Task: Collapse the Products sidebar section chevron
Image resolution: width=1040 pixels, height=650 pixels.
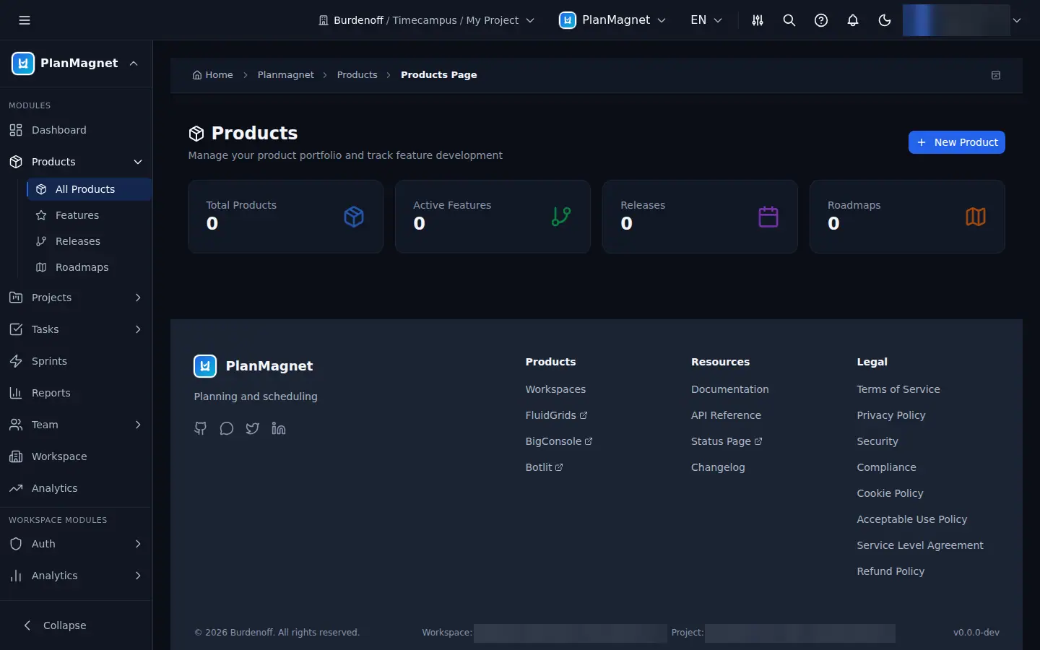Action: pos(138,162)
